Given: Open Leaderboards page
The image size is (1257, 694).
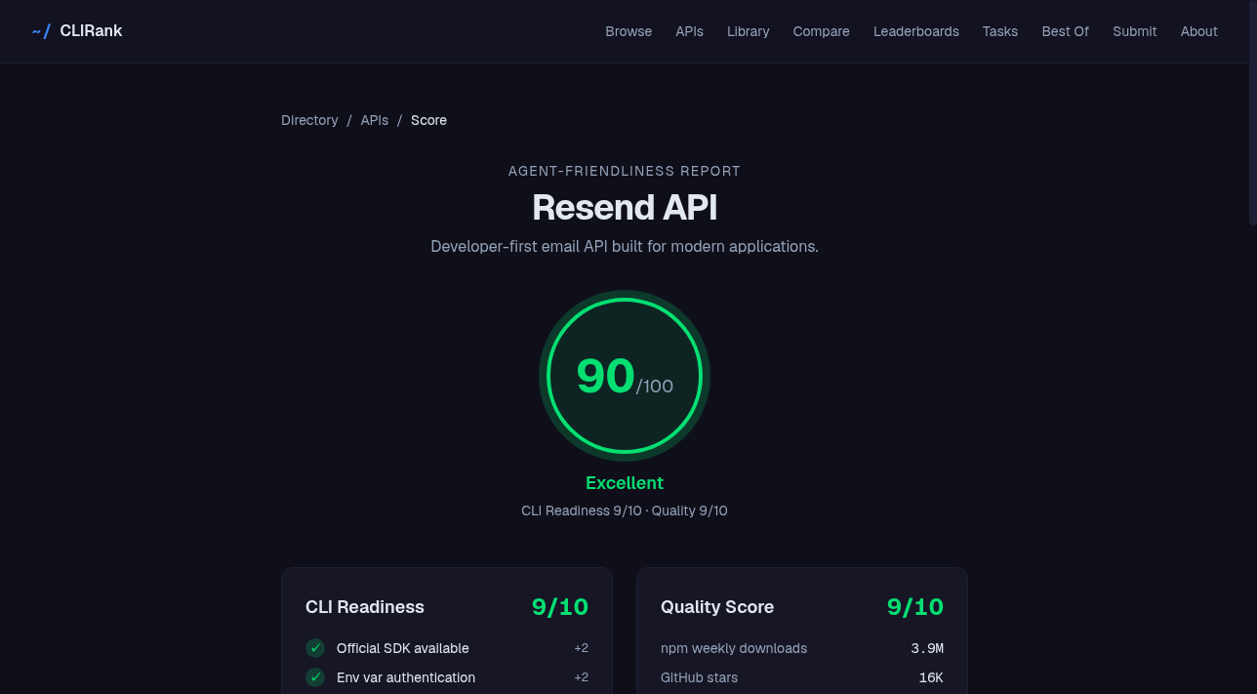Looking at the screenshot, I should (915, 31).
